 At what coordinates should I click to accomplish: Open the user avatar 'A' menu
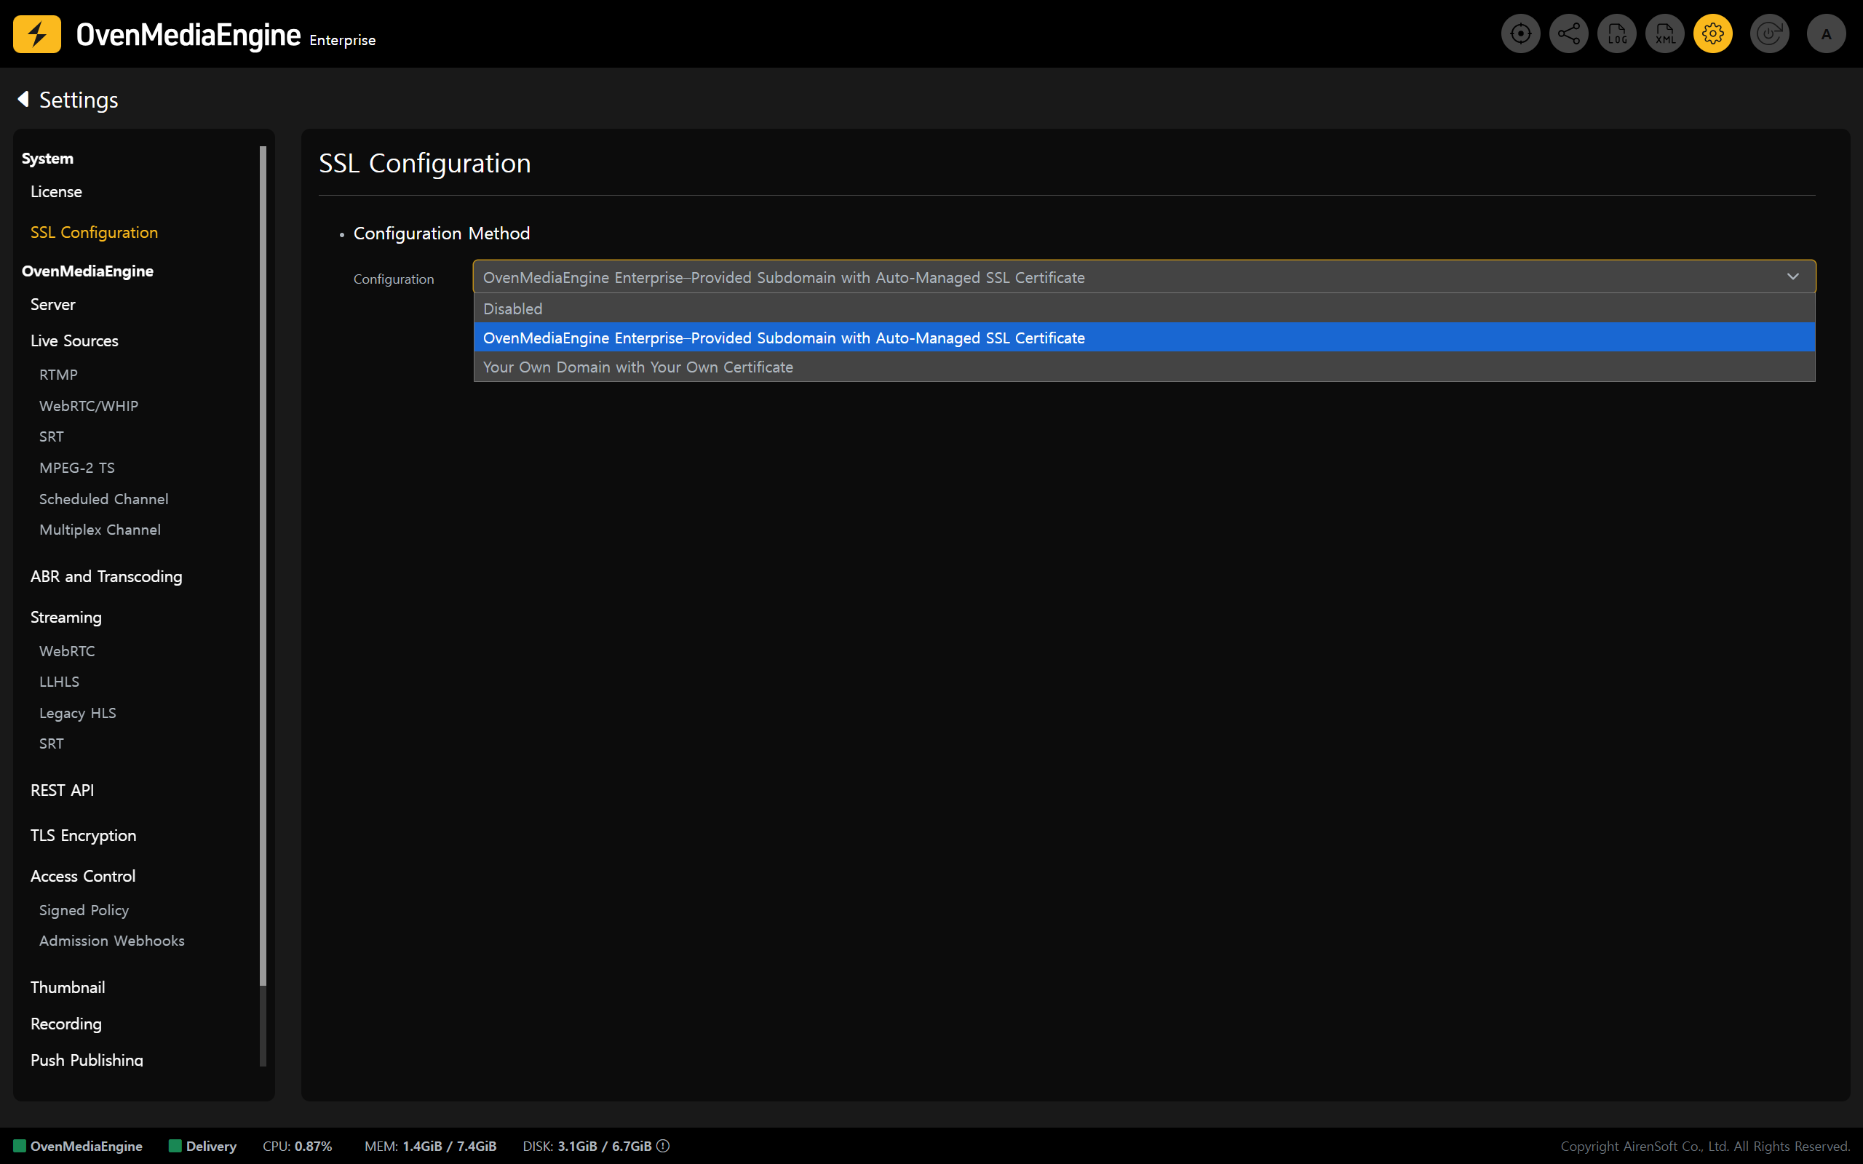[x=1826, y=34]
